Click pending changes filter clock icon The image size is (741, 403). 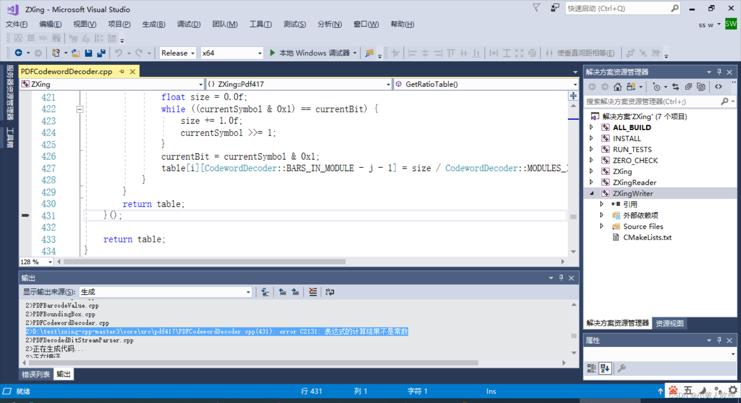[656, 87]
